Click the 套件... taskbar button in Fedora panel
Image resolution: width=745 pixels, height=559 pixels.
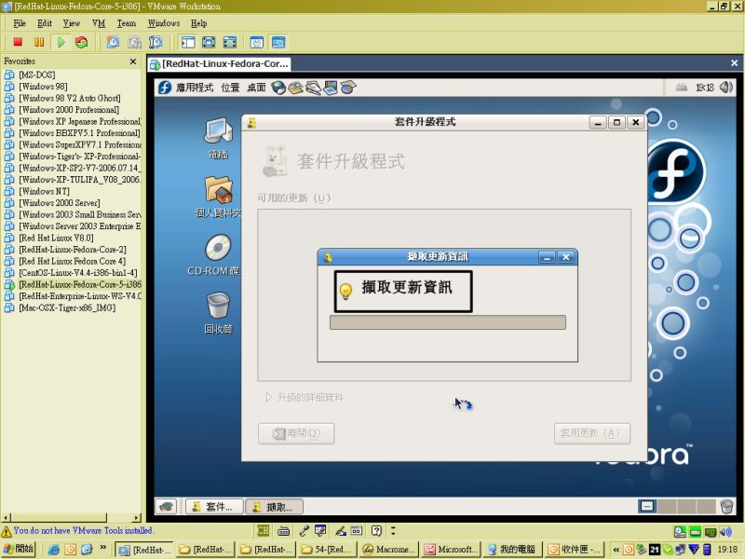tap(214, 507)
